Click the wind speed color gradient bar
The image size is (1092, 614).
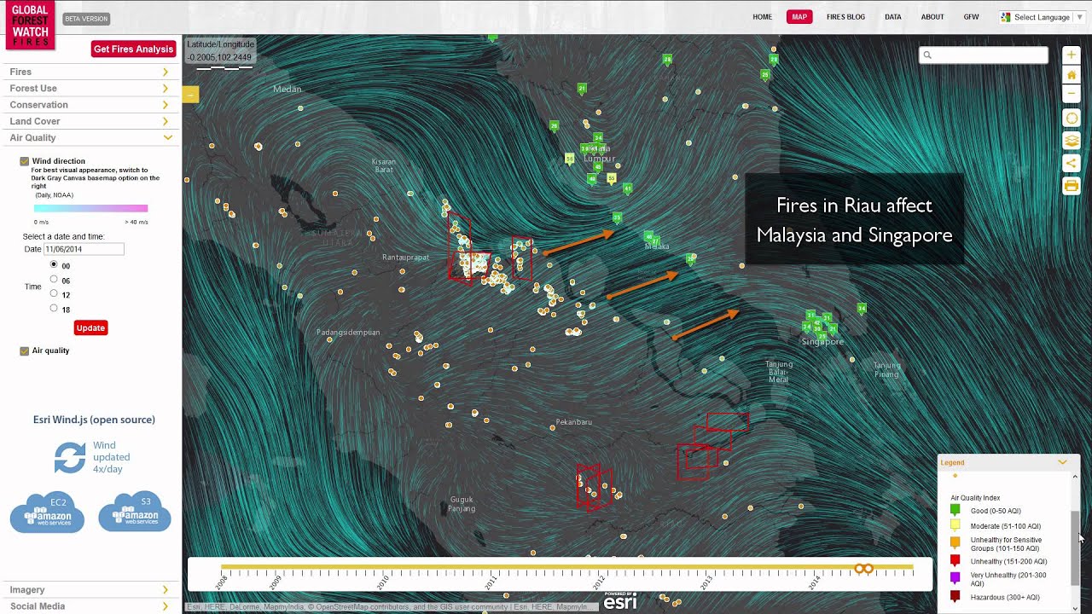tap(90, 208)
